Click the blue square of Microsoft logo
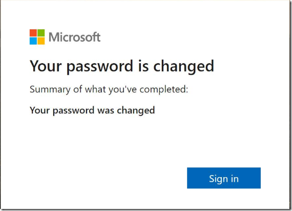Screen dimensions: 292x211 tap(33, 41)
